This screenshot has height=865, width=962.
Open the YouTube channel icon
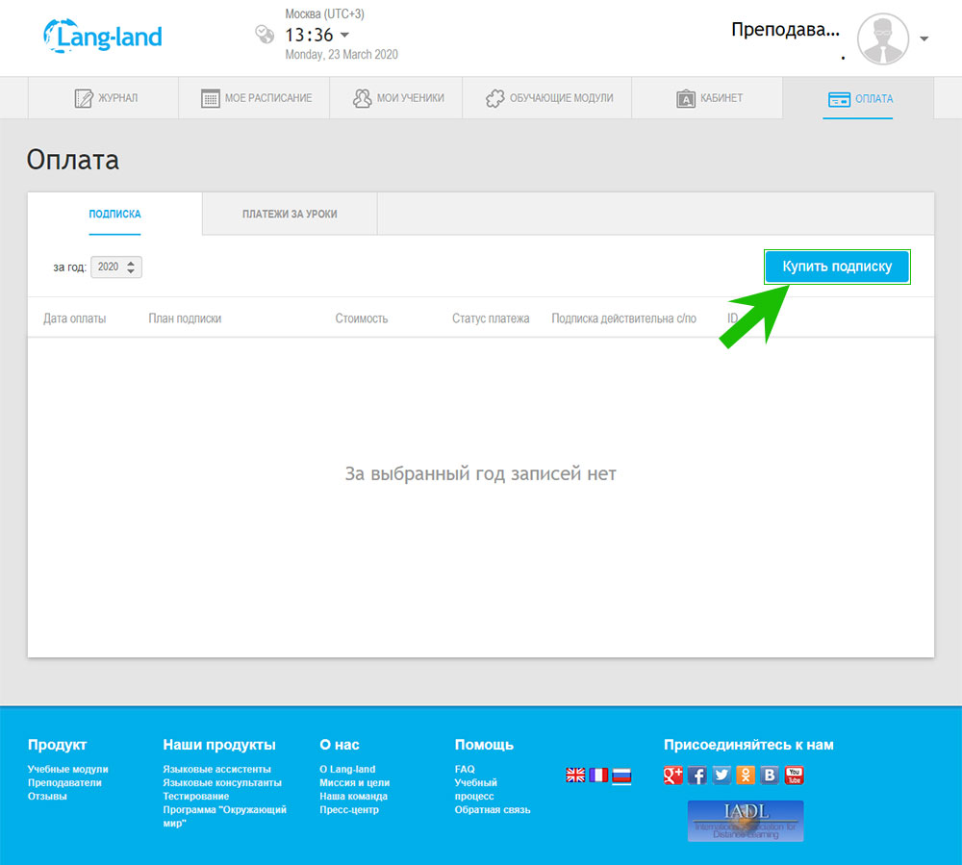click(794, 775)
